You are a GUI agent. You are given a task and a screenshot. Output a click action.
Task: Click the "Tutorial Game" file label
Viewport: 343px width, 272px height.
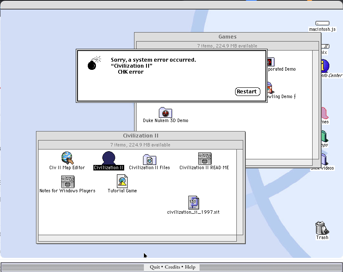[x=122, y=191]
